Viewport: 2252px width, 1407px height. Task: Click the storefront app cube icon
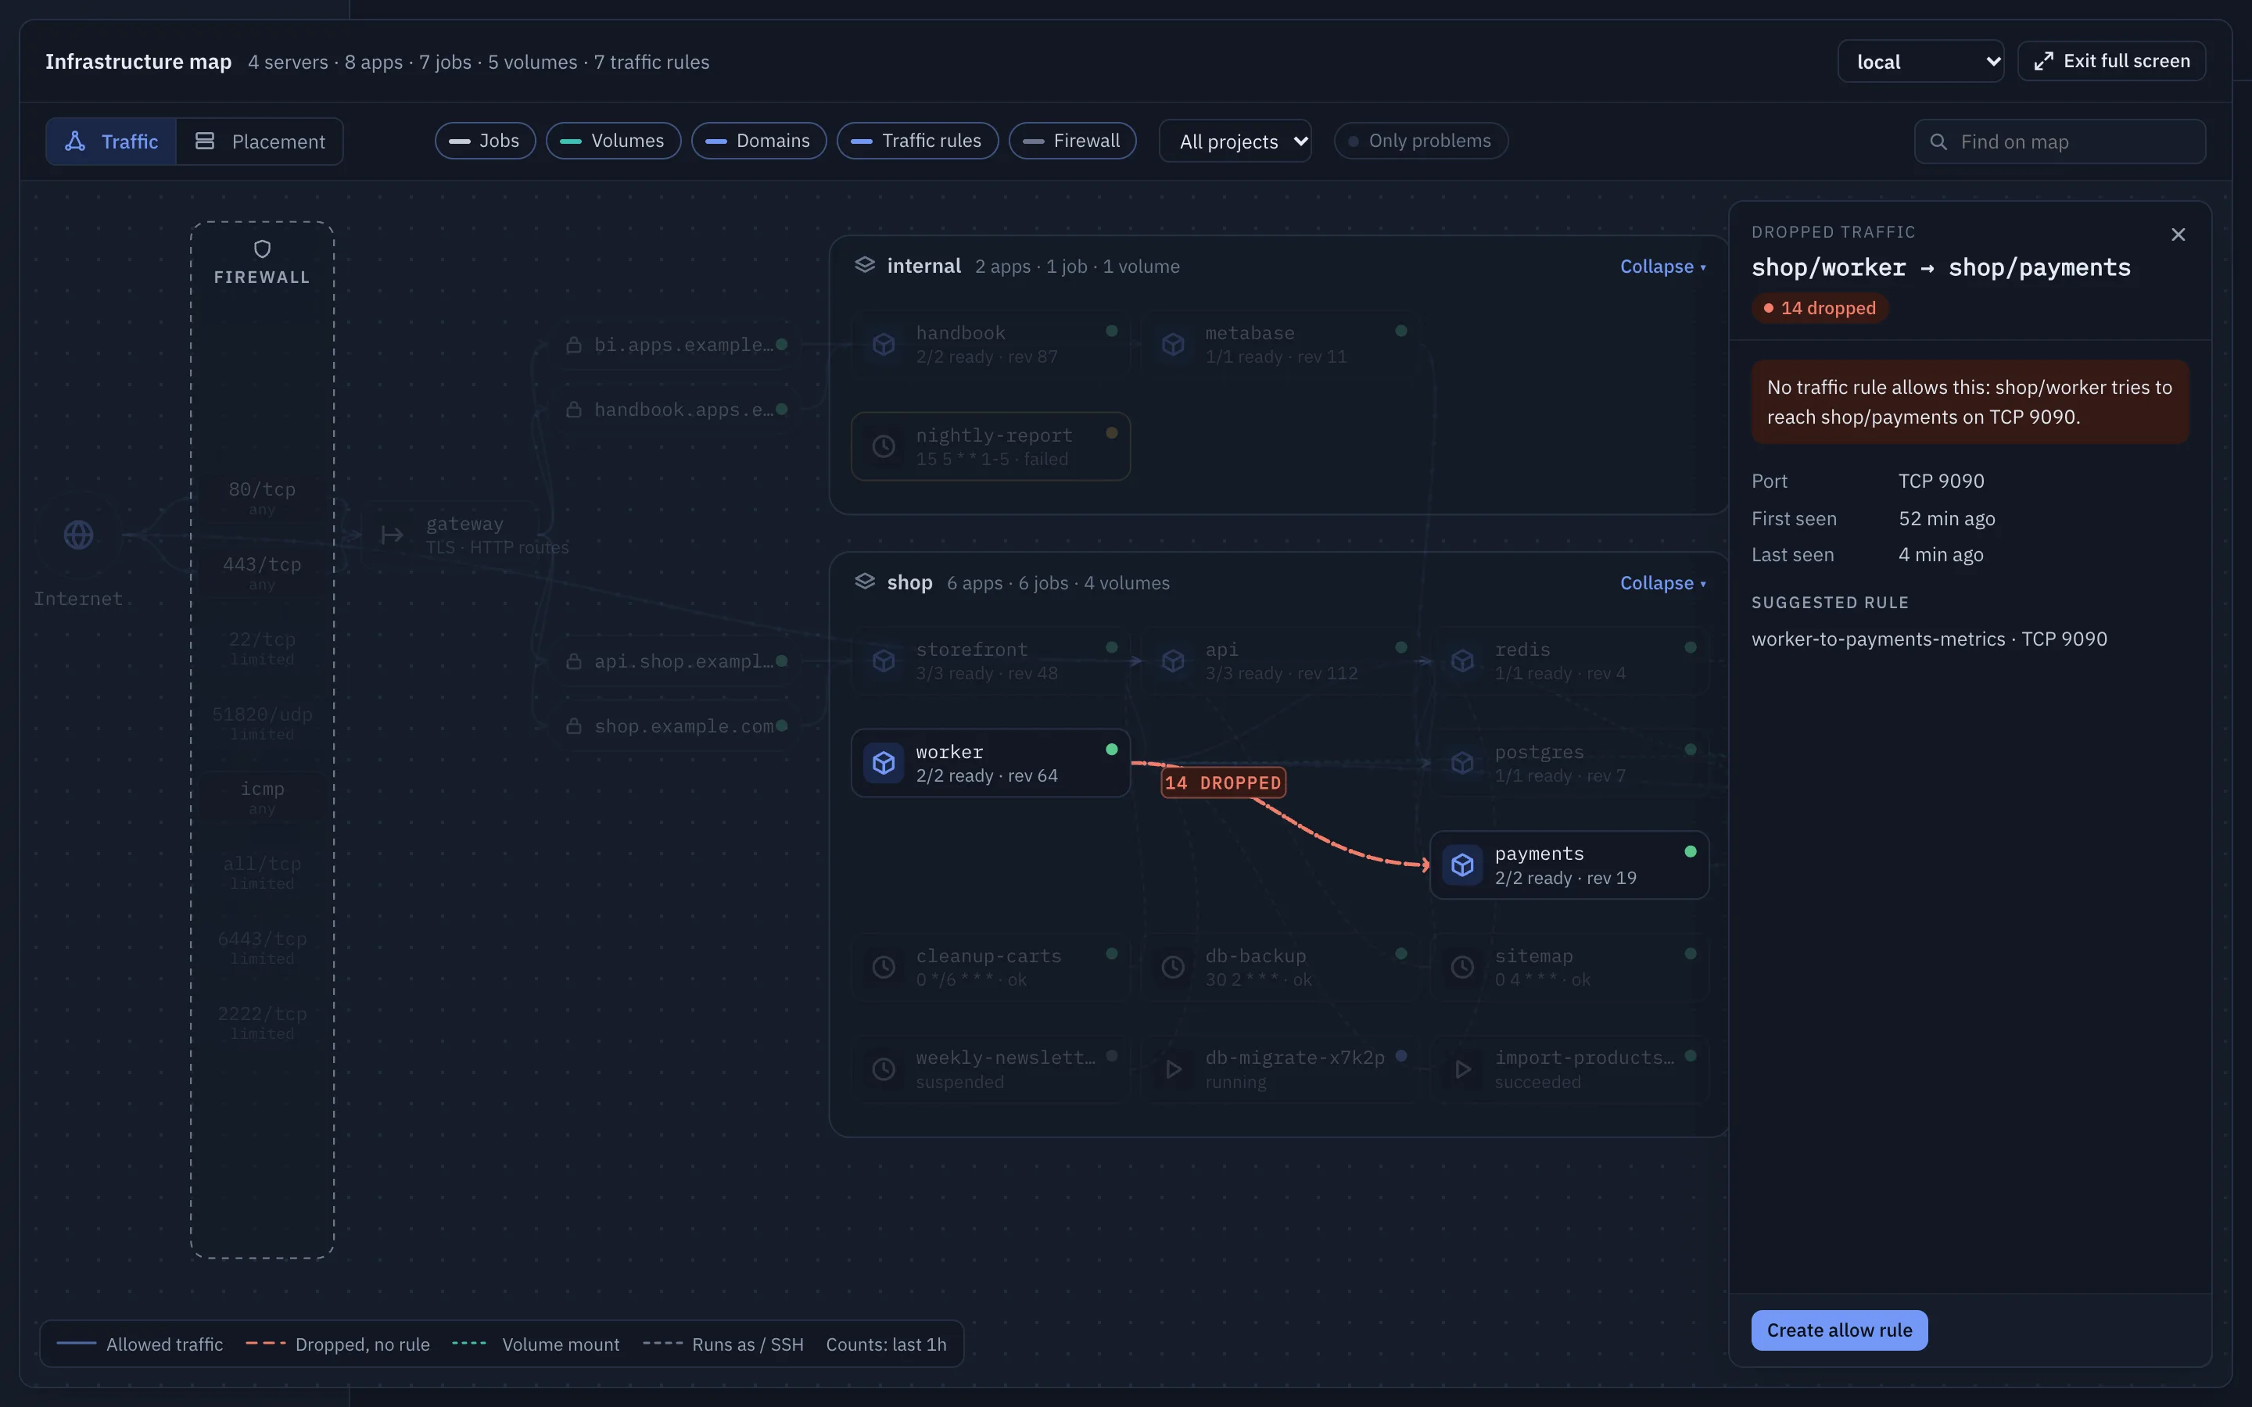(x=883, y=661)
